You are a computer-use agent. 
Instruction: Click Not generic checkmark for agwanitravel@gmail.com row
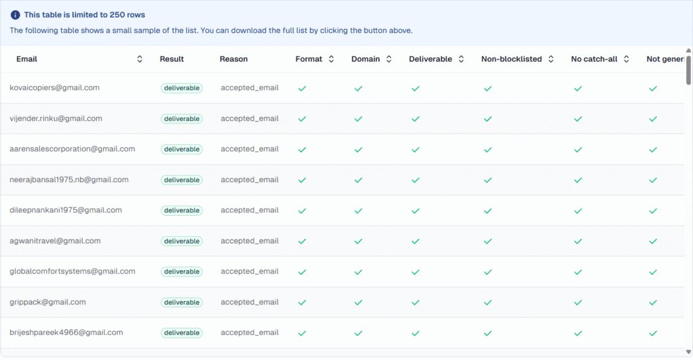click(652, 241)
